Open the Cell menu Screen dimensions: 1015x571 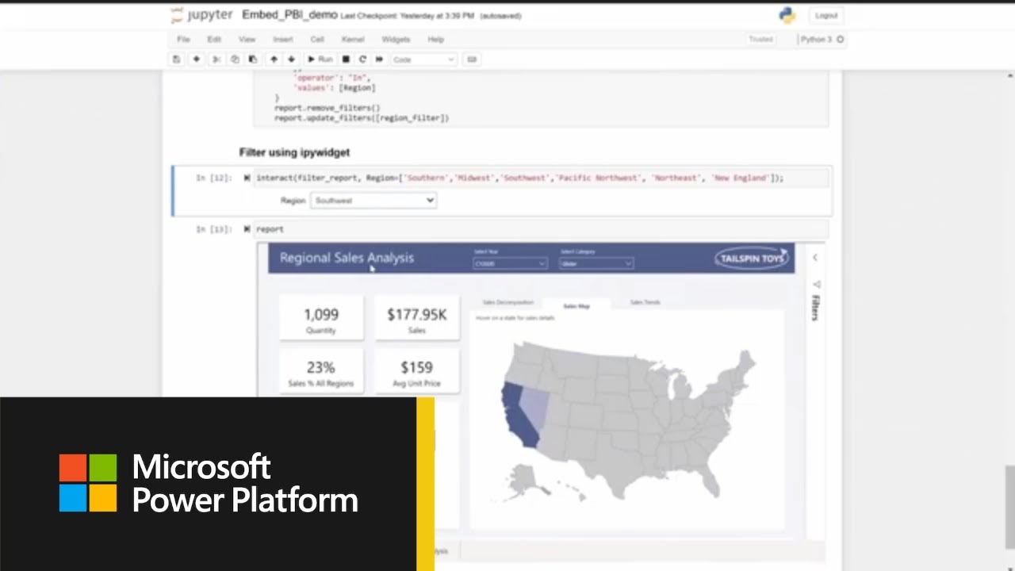pos(317,39)
